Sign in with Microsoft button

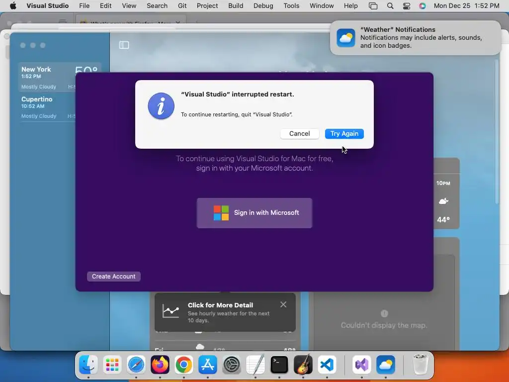254,213
